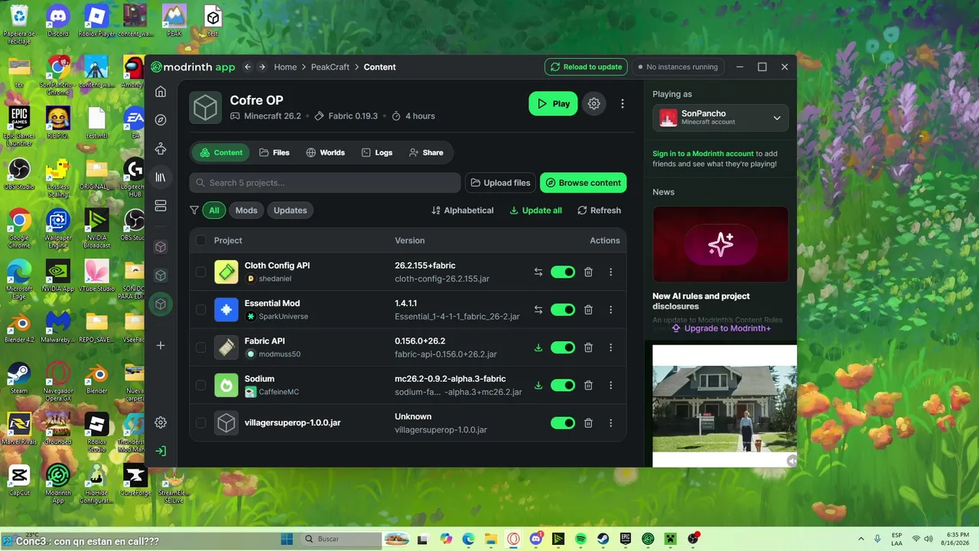The height and width of the screenshot is (551, 979).
Task: Delete Fabric API with trash icon
Action: (588, 347)
